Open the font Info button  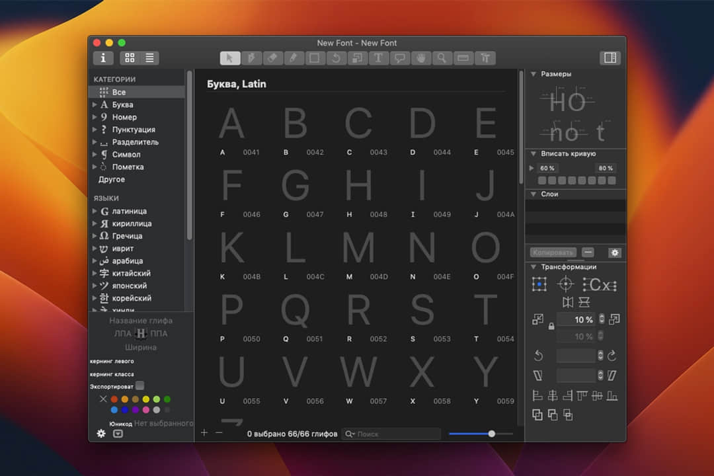pyautogui.click(x=102, y=58)
